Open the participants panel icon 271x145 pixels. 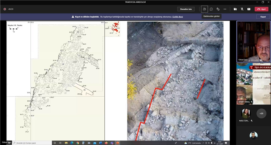(x=204, y=9)
